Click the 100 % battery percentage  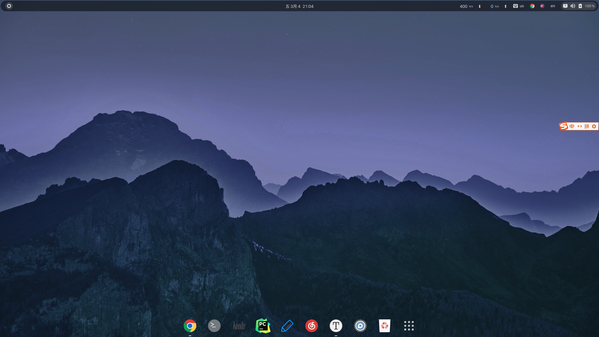[x=590, y=6]
